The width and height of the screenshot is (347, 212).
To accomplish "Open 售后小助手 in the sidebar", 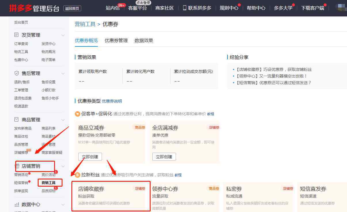I will 50,98.
